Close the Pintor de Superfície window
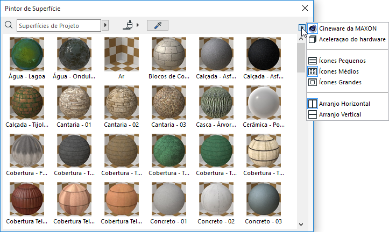The image size is (389, 232). point(305,8)
